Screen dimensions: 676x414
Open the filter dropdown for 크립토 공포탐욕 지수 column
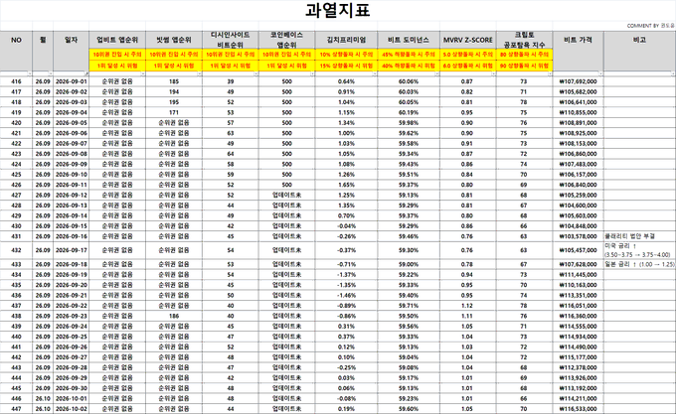550,74
